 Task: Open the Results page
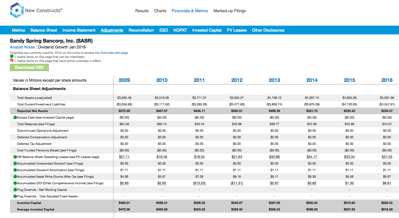point(142,11)
